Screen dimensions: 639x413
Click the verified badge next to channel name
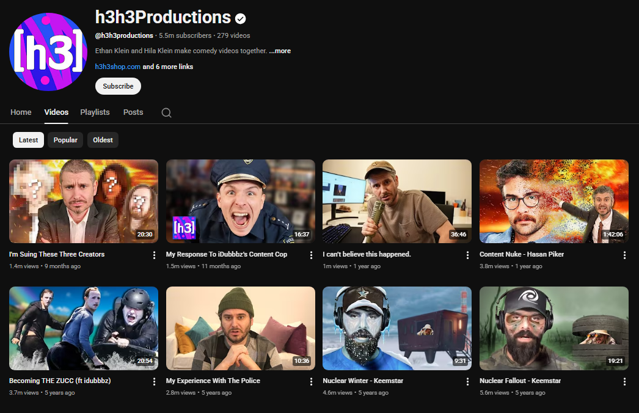(x=239, y=18)
